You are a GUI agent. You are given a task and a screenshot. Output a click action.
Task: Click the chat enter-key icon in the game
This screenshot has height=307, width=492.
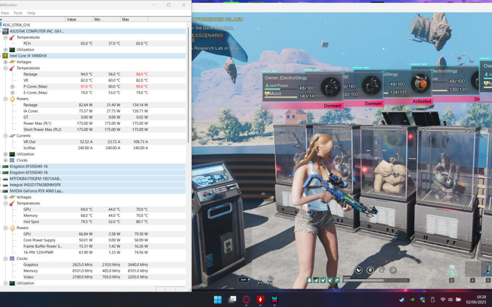[x=243, y=280]
